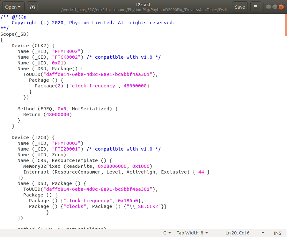Maximize the gedit window
Screen dimensions: 287x237
tap(275, 7)
